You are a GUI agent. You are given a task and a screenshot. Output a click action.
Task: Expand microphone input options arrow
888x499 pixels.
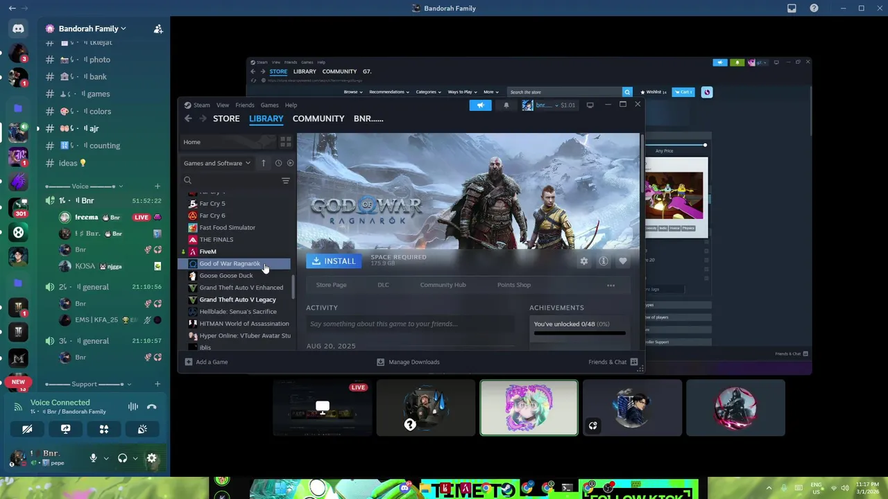tap(106, 458)
